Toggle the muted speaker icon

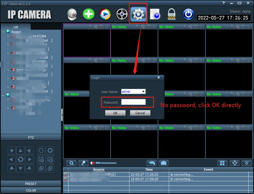93,163
